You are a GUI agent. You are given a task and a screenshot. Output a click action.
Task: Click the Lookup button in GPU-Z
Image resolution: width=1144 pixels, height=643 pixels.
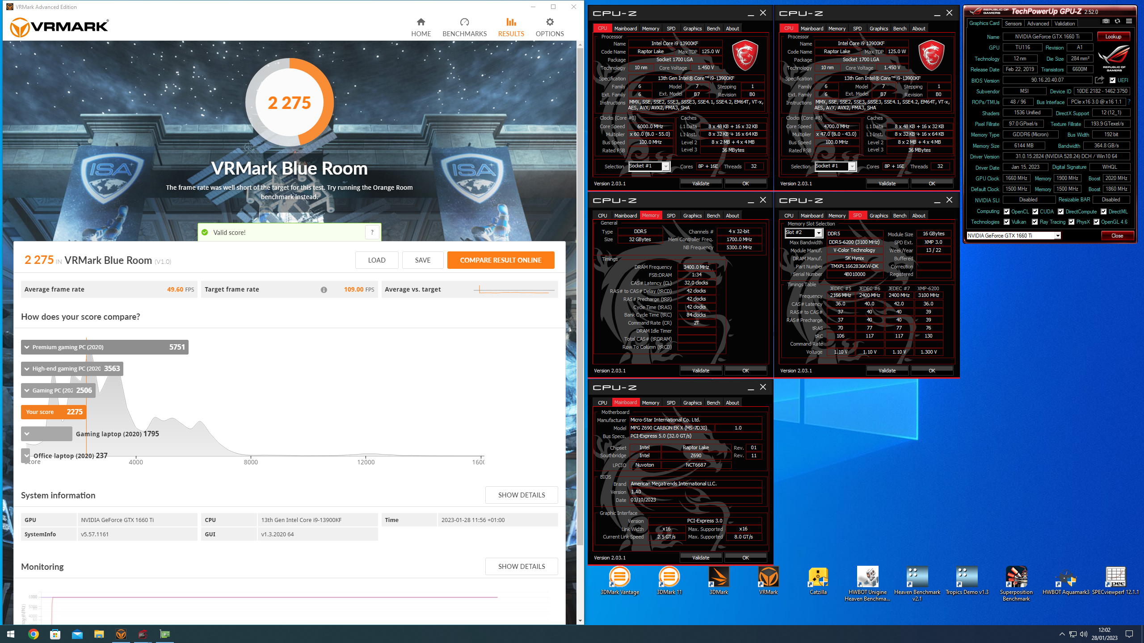1113,37
